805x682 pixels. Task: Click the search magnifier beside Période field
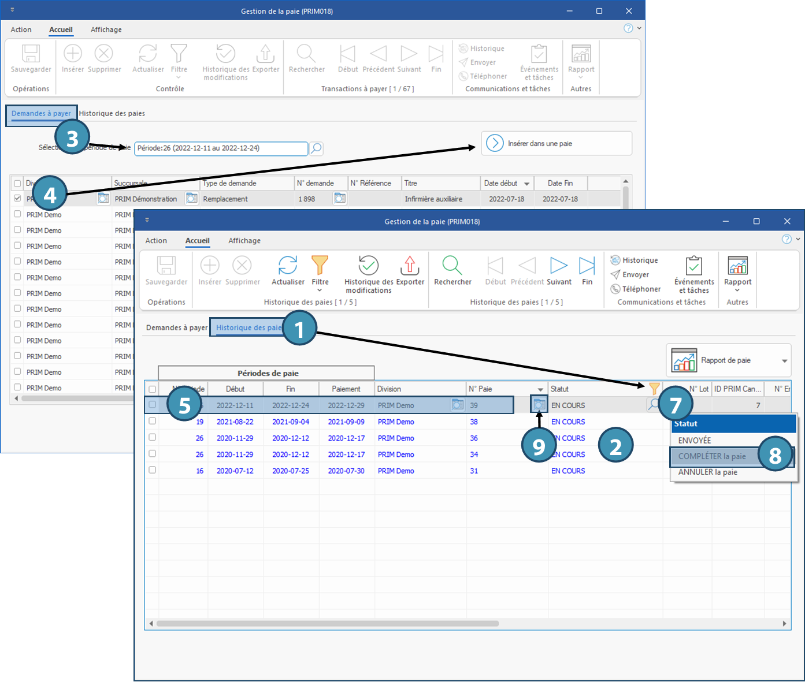tap(316, 148)
